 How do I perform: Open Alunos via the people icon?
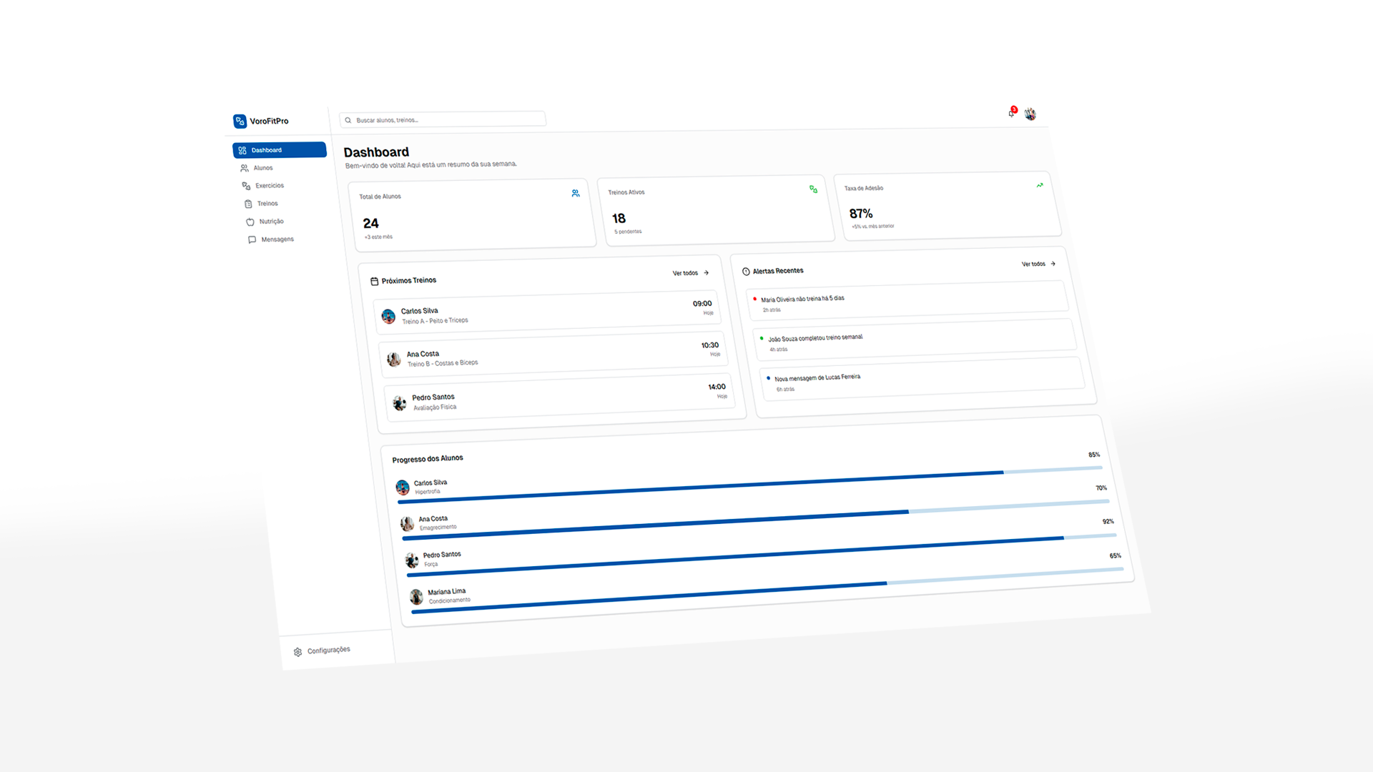tap(245, 167)
